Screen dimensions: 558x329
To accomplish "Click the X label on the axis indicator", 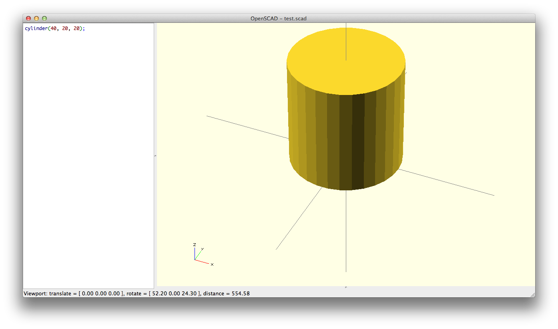I will click(x=212, y=264).
